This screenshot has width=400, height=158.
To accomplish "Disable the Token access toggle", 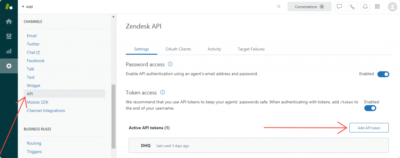I will [x=370, y=108].
